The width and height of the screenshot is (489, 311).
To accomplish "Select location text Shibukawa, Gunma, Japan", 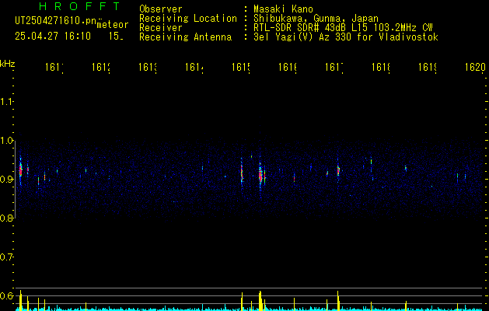I will (316, 19).
